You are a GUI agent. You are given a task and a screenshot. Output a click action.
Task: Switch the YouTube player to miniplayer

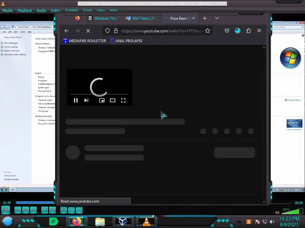[x=102, y=100]
